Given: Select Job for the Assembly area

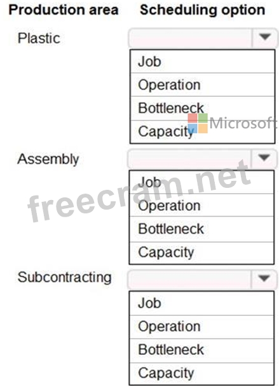Looking at the screenshot, I should click(202, 182).
